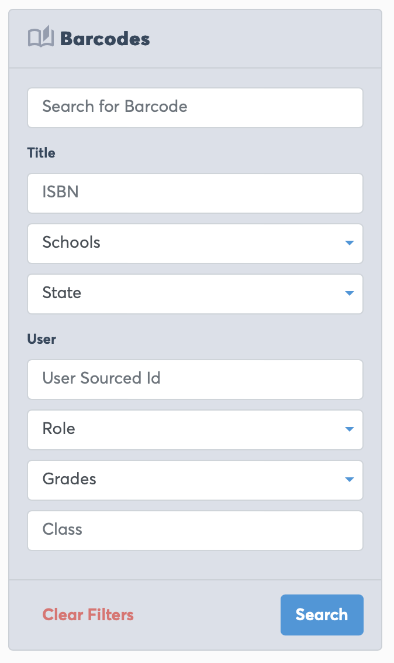
Task: Click the open book icon beside Barcodes
Action: [41, 38]
